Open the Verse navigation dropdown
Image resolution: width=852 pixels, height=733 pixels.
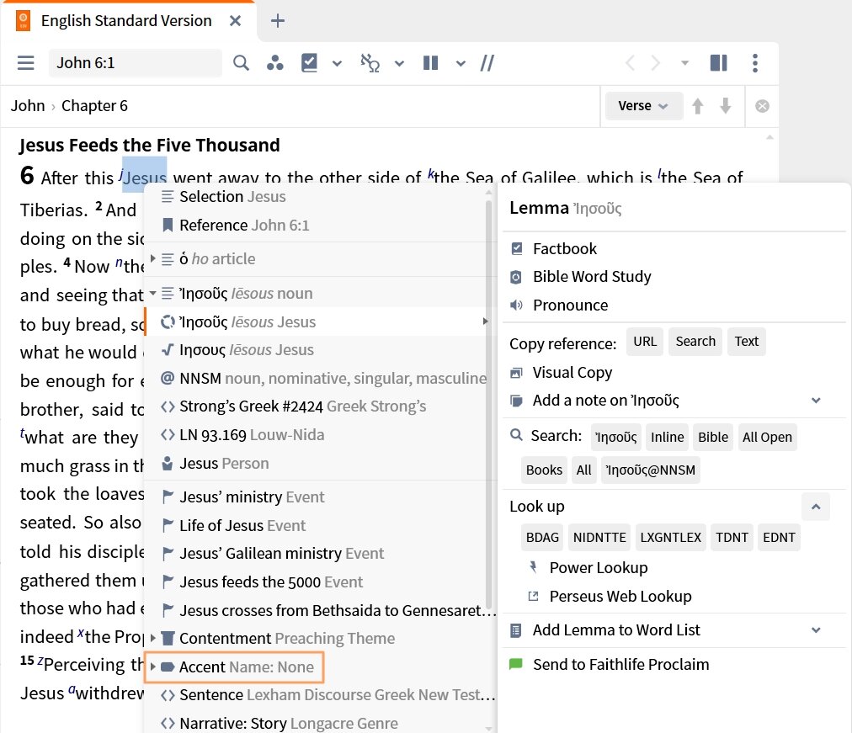(x=642, y=106)
